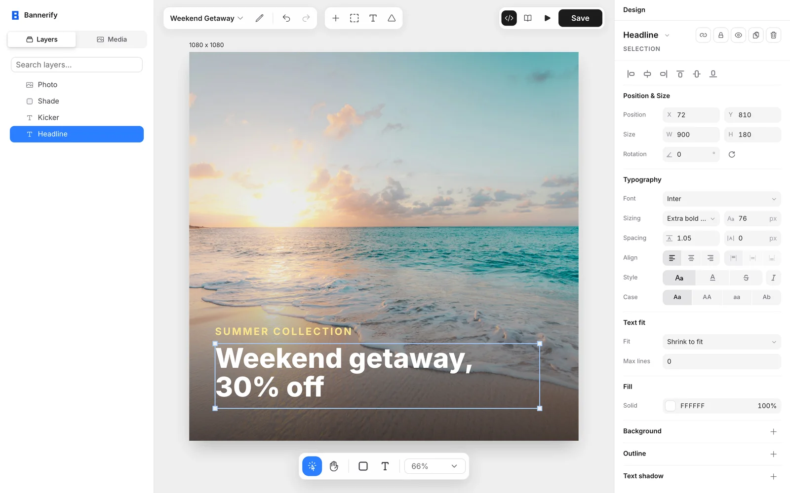Screen dimensions: 790x493
Task: Open the white fill color swatch
Action: pos(671,406)
